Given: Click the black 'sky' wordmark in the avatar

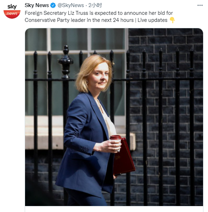Looking at the screenshot, I should pyautogui.click(x=12, y=6).
